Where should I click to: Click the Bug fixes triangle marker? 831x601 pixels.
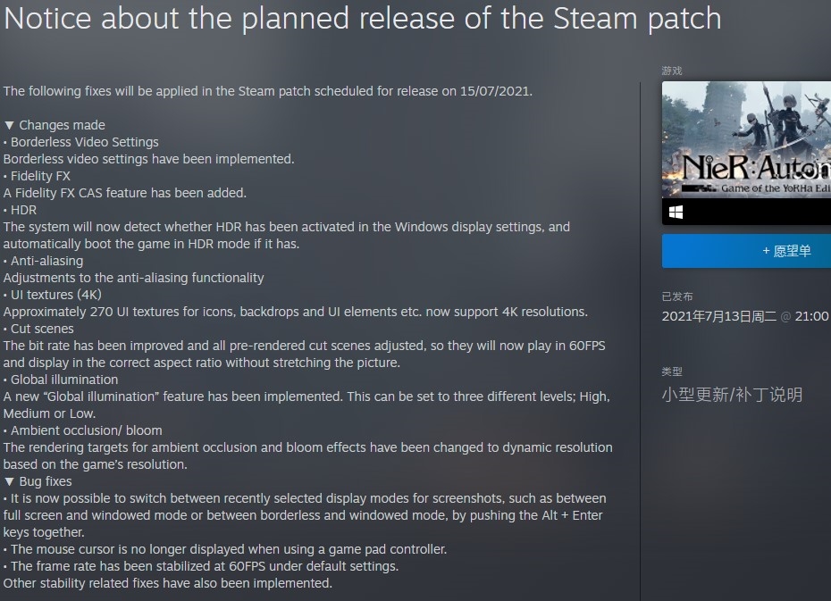tap(9, 482)
